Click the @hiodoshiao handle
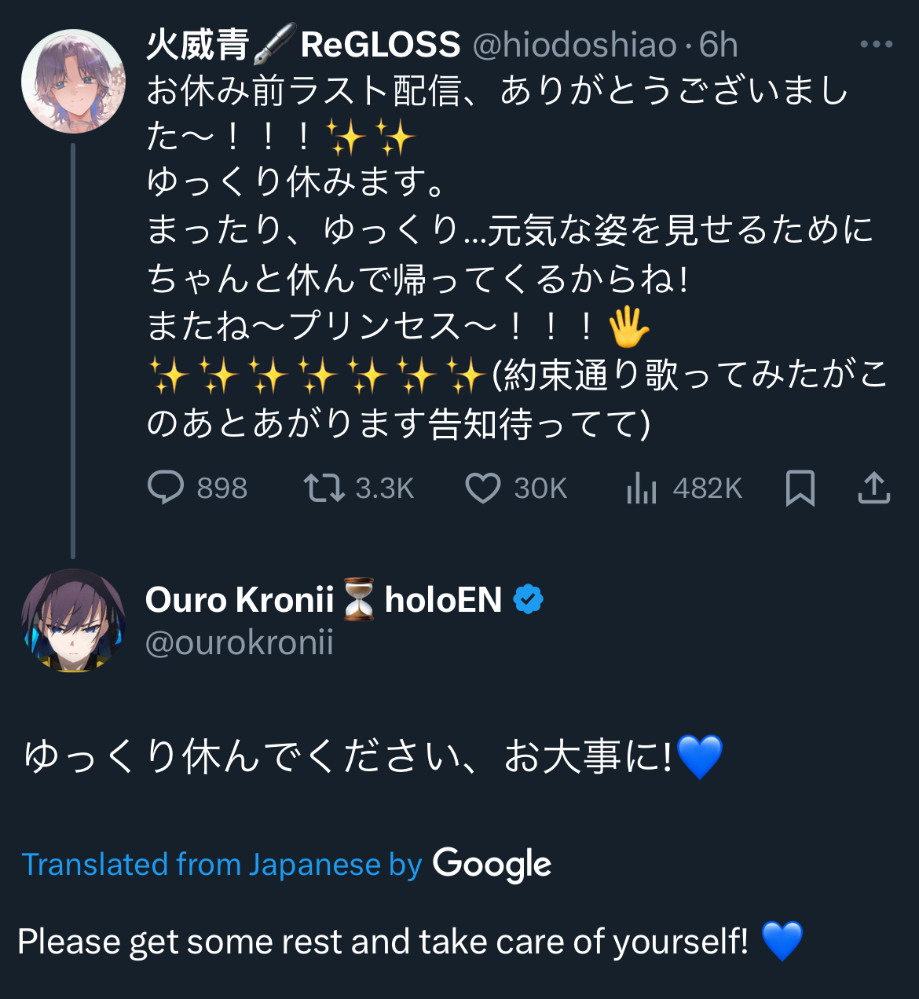 [575, 45]
